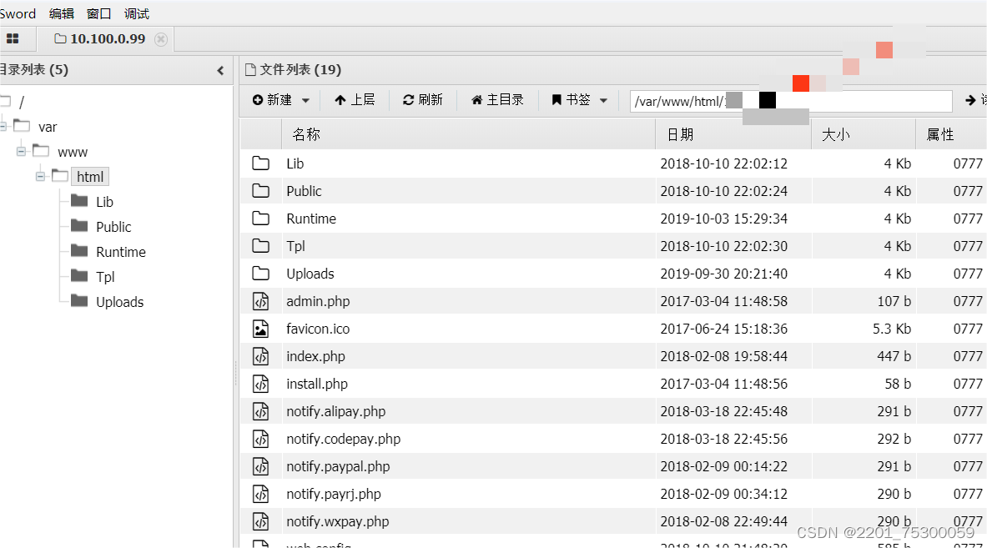Click image file icon of favicon.ico
The width and height of the screenshot is (987, 548).
(x=260, y=329)
